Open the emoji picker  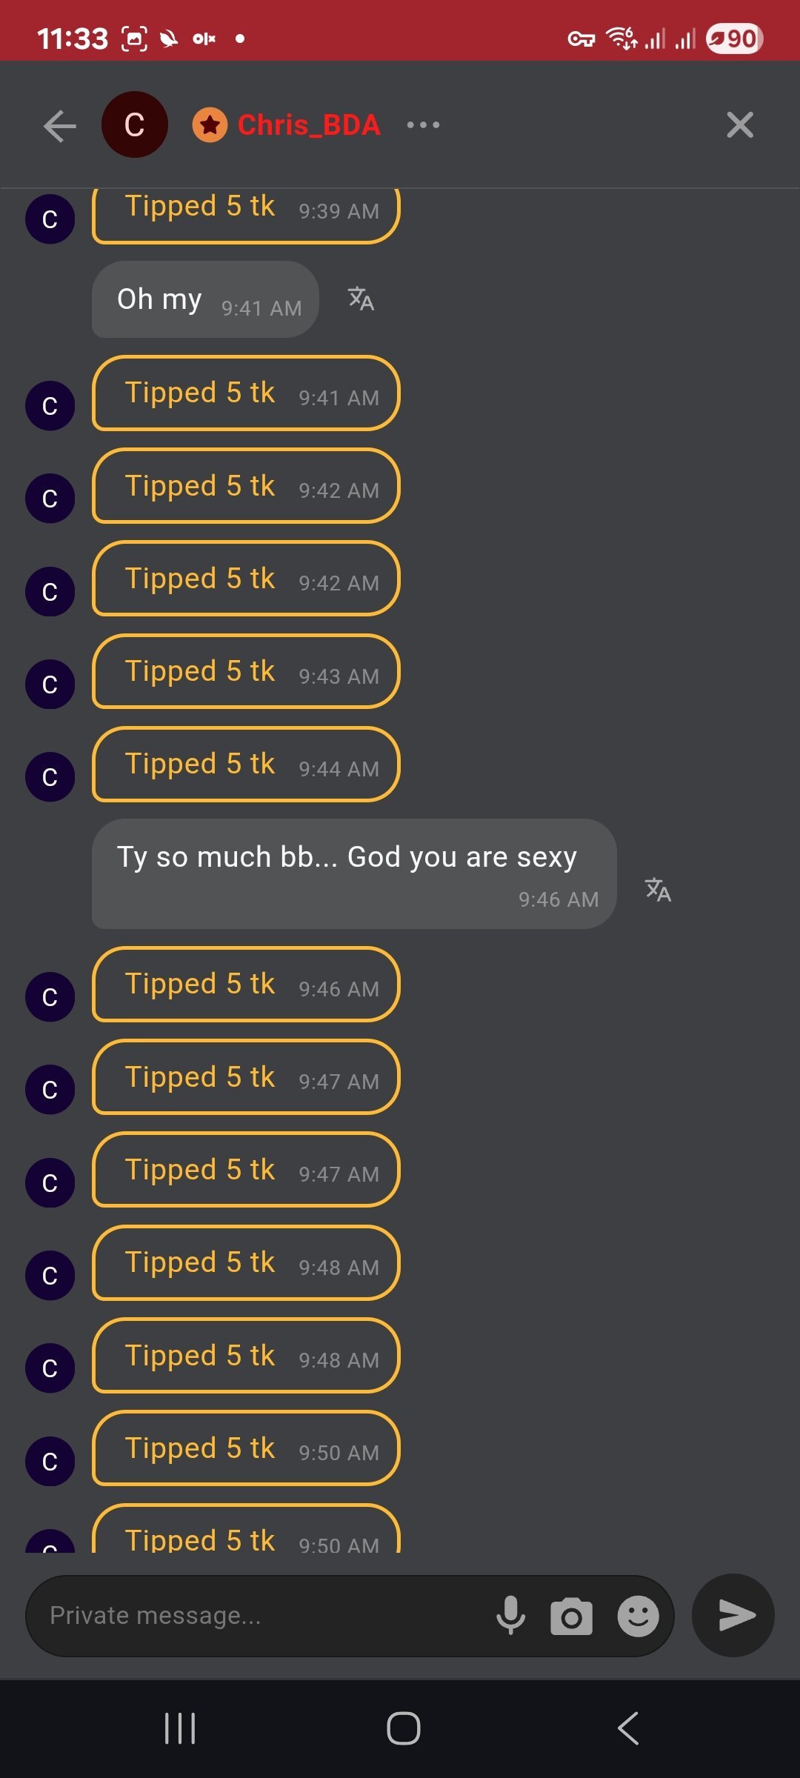(638, 1616)
